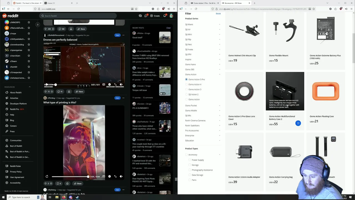The height and width of the screenshot is (200, 355).
Task: Click the Reddit advertise icon in header
Action: (x=140, y=16)
